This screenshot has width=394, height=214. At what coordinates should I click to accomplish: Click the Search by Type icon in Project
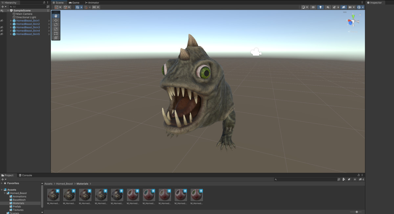[x=344, y=179]
